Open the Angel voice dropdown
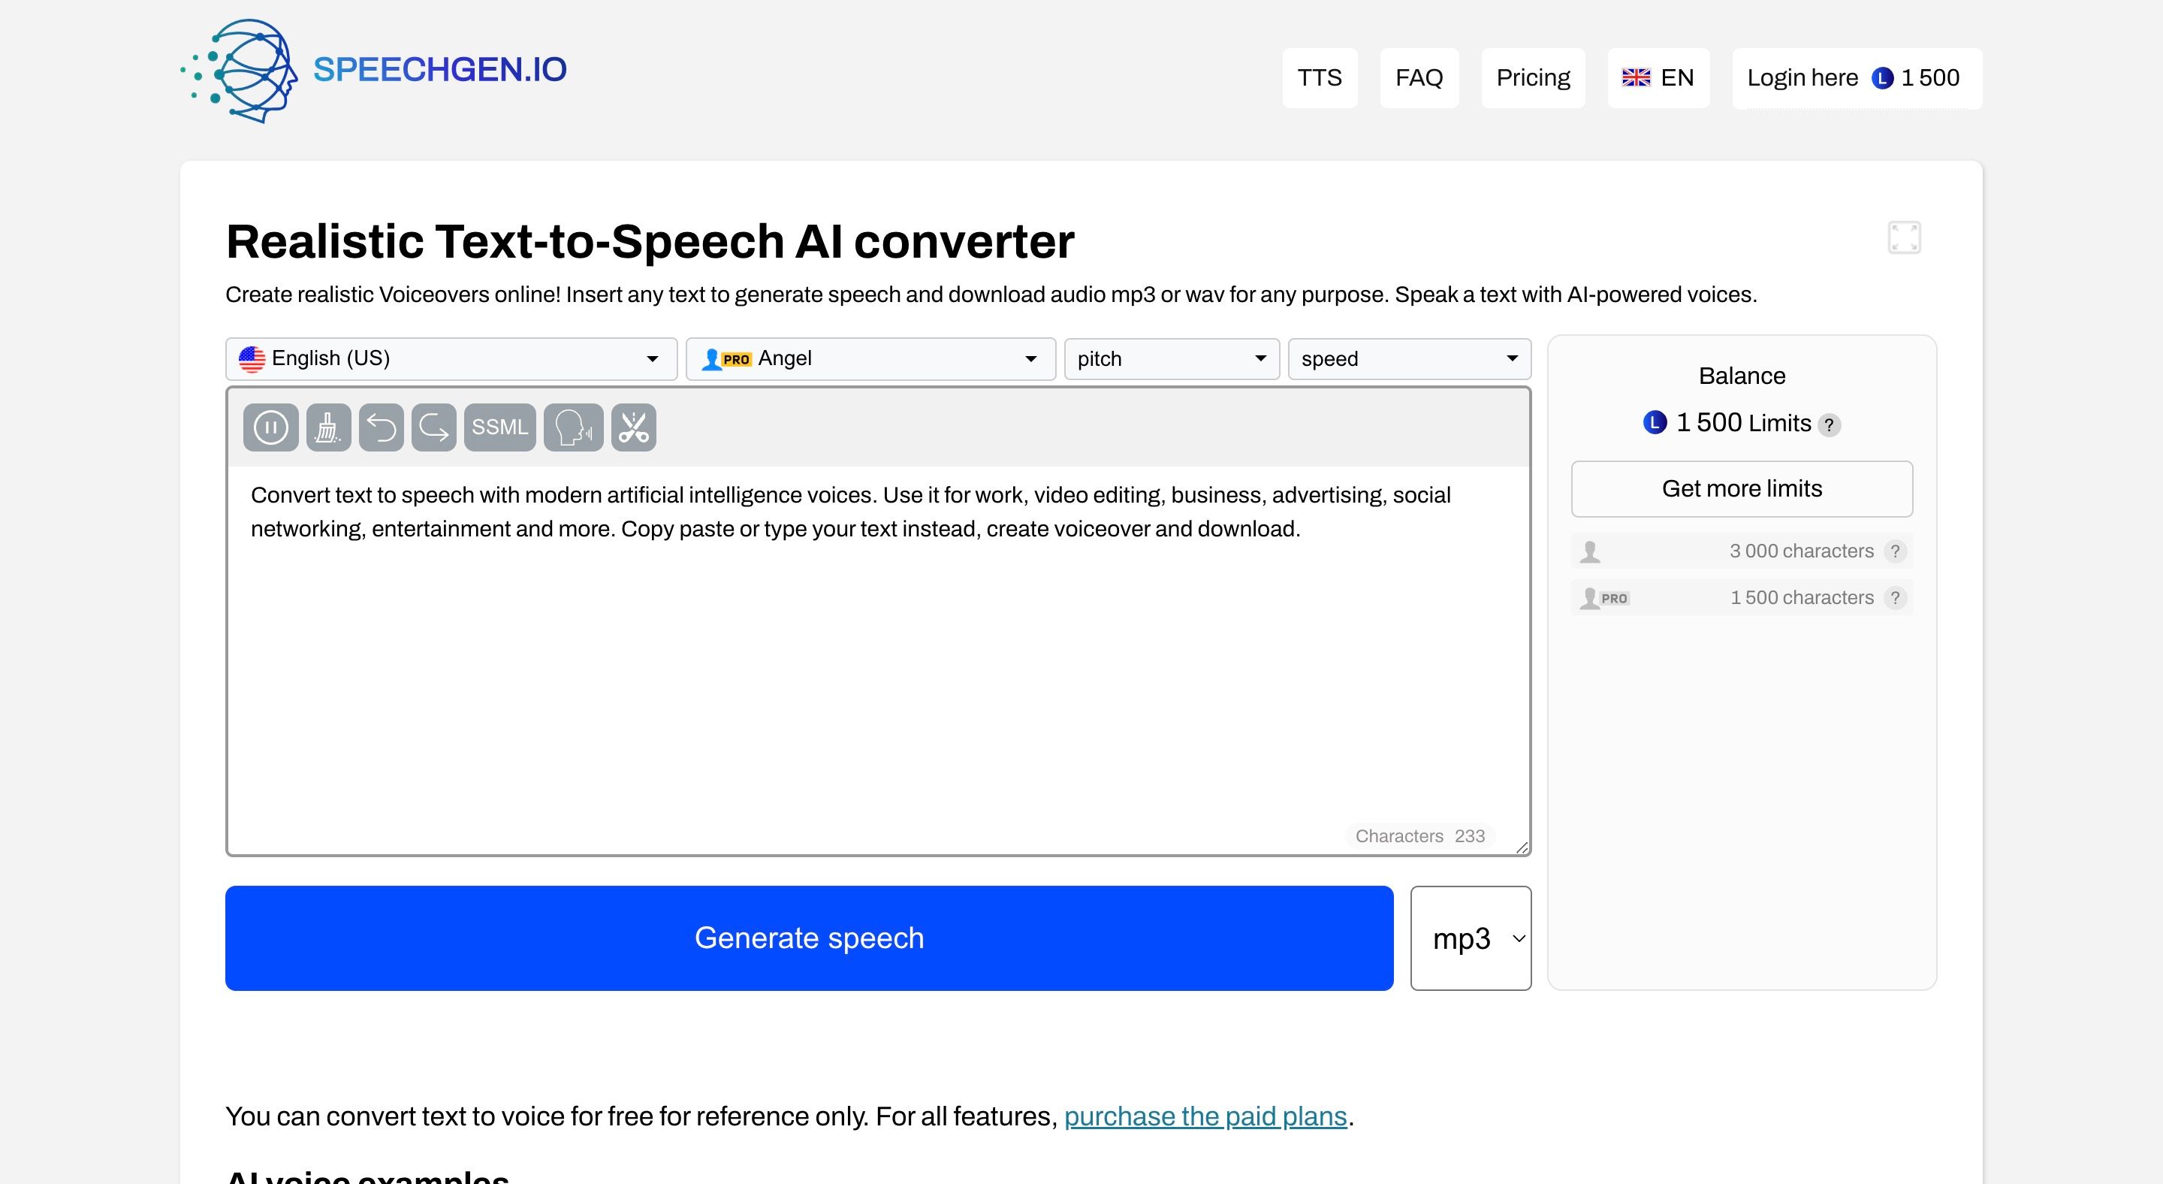 tap(870, 359)
